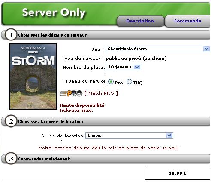The height and width of the screenshot is (182, 211).
Task: Click the ShootMania Storm game field
Action: coord(158,49)
